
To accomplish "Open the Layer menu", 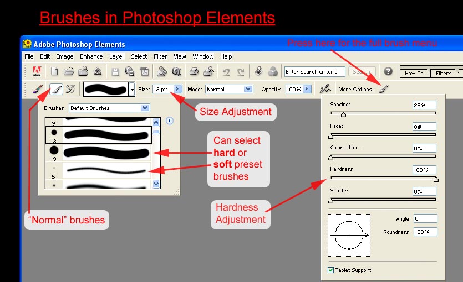I will (116, 56).
